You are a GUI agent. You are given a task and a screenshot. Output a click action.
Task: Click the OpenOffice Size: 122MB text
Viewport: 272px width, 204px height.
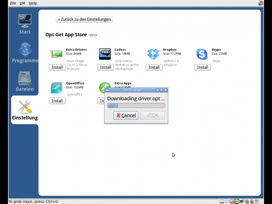click(x=75, y=87)
